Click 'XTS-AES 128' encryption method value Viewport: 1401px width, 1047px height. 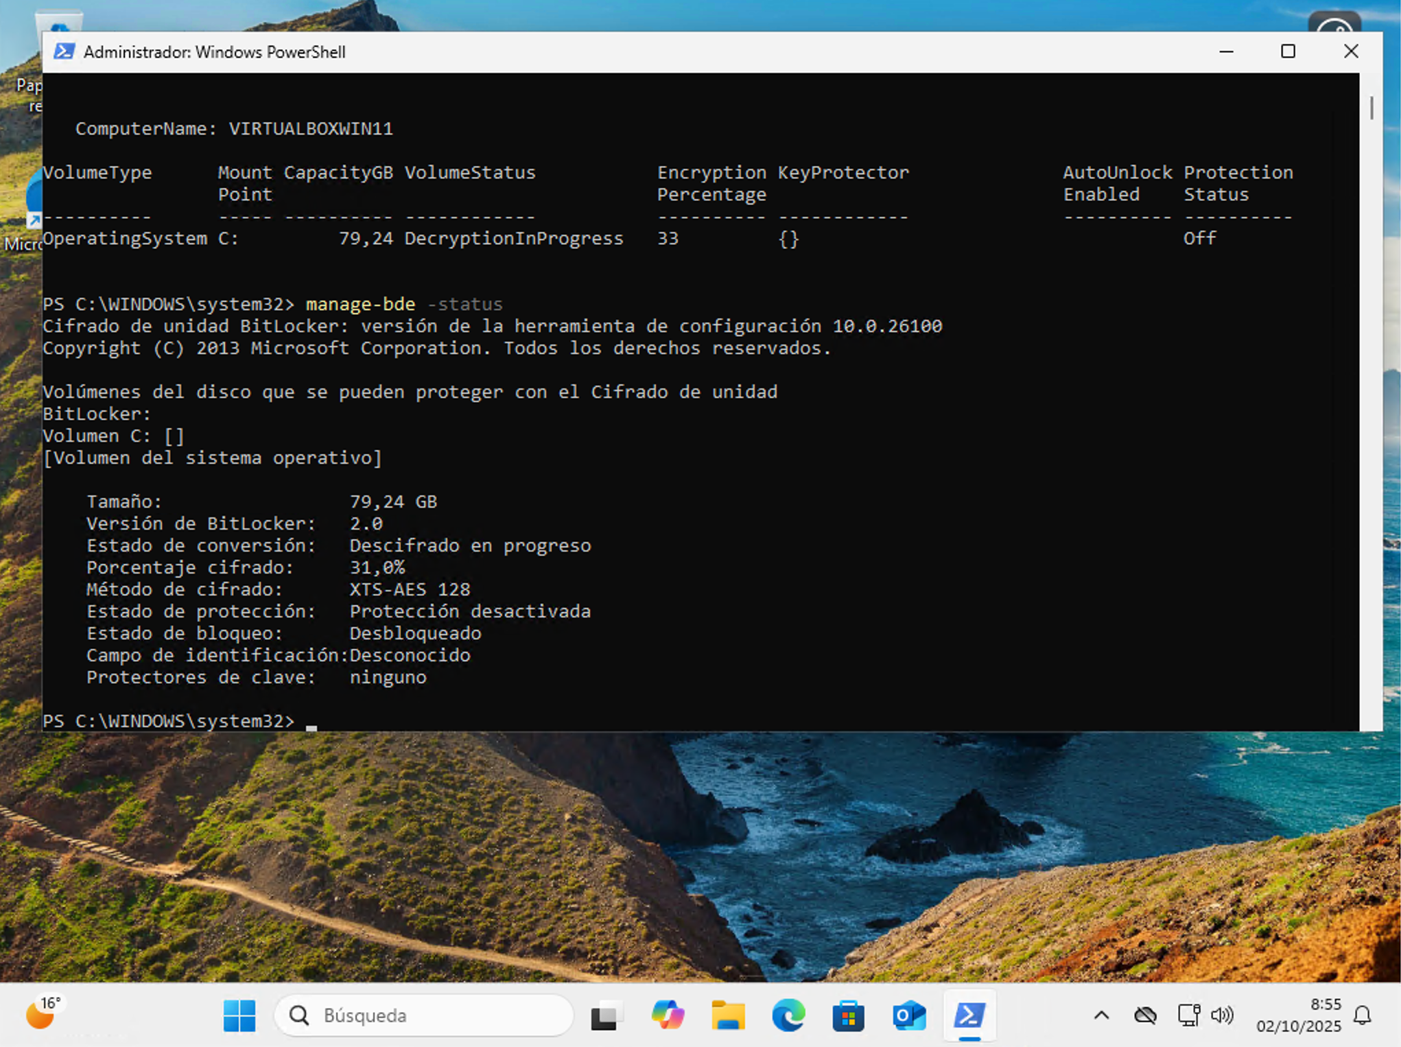[x=410, y=589]
